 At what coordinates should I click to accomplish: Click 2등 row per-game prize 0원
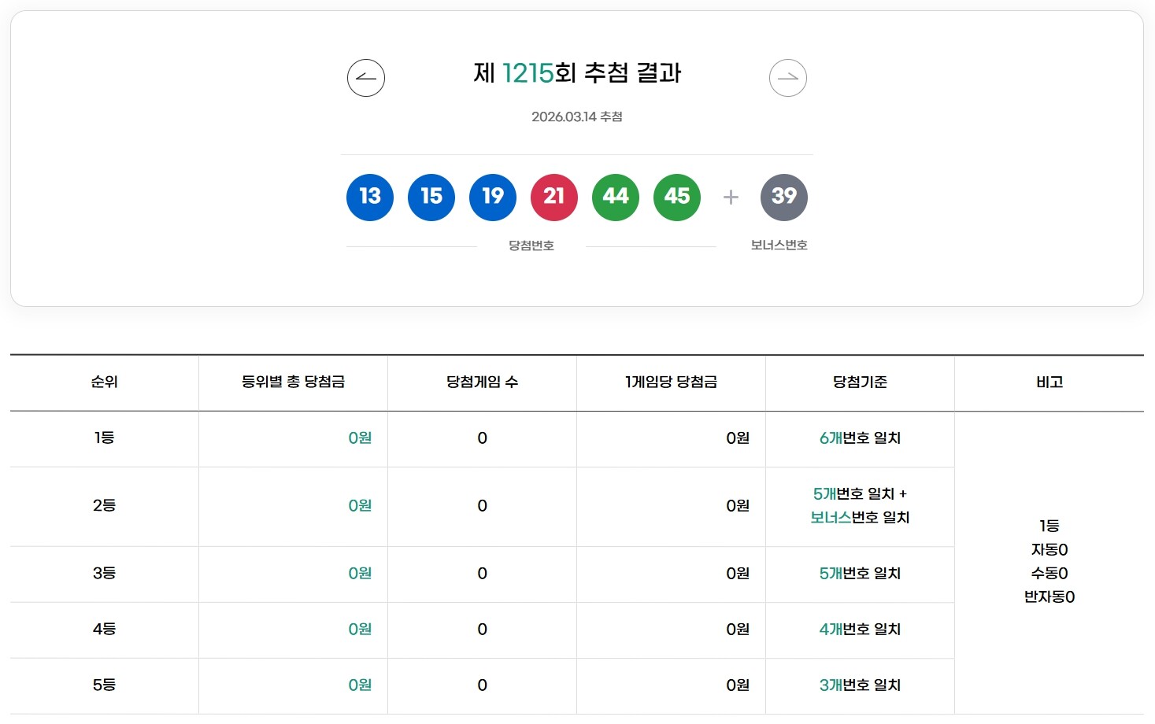[738, 505]
